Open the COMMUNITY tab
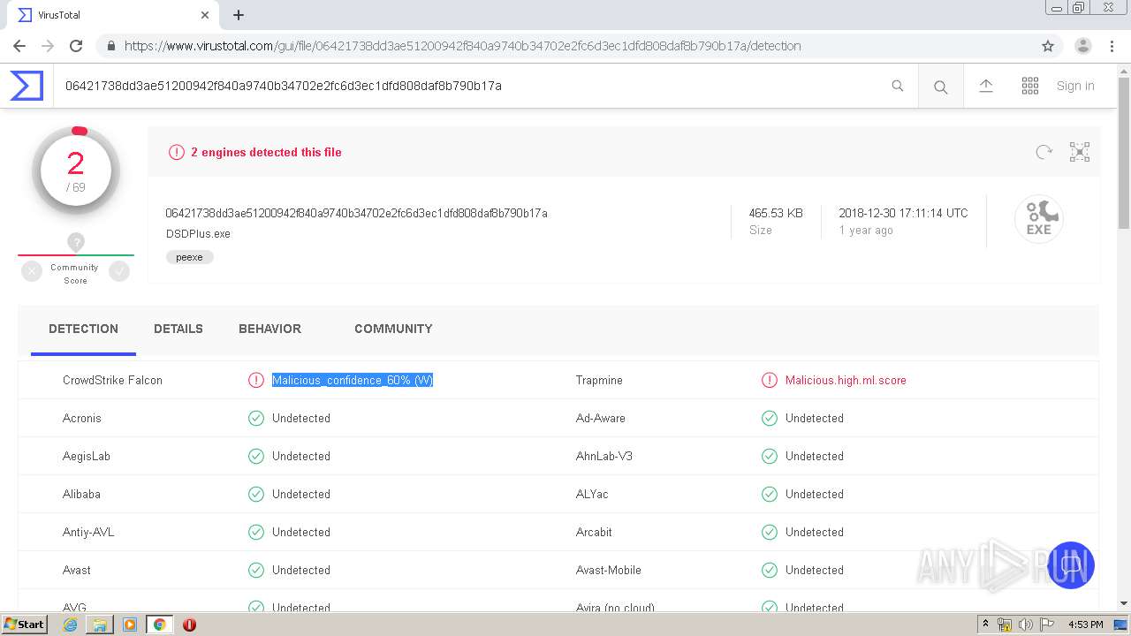Viewport: 1131px width, 636px height. [393, 329]
